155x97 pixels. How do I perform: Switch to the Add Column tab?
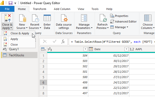click(62, 9)
